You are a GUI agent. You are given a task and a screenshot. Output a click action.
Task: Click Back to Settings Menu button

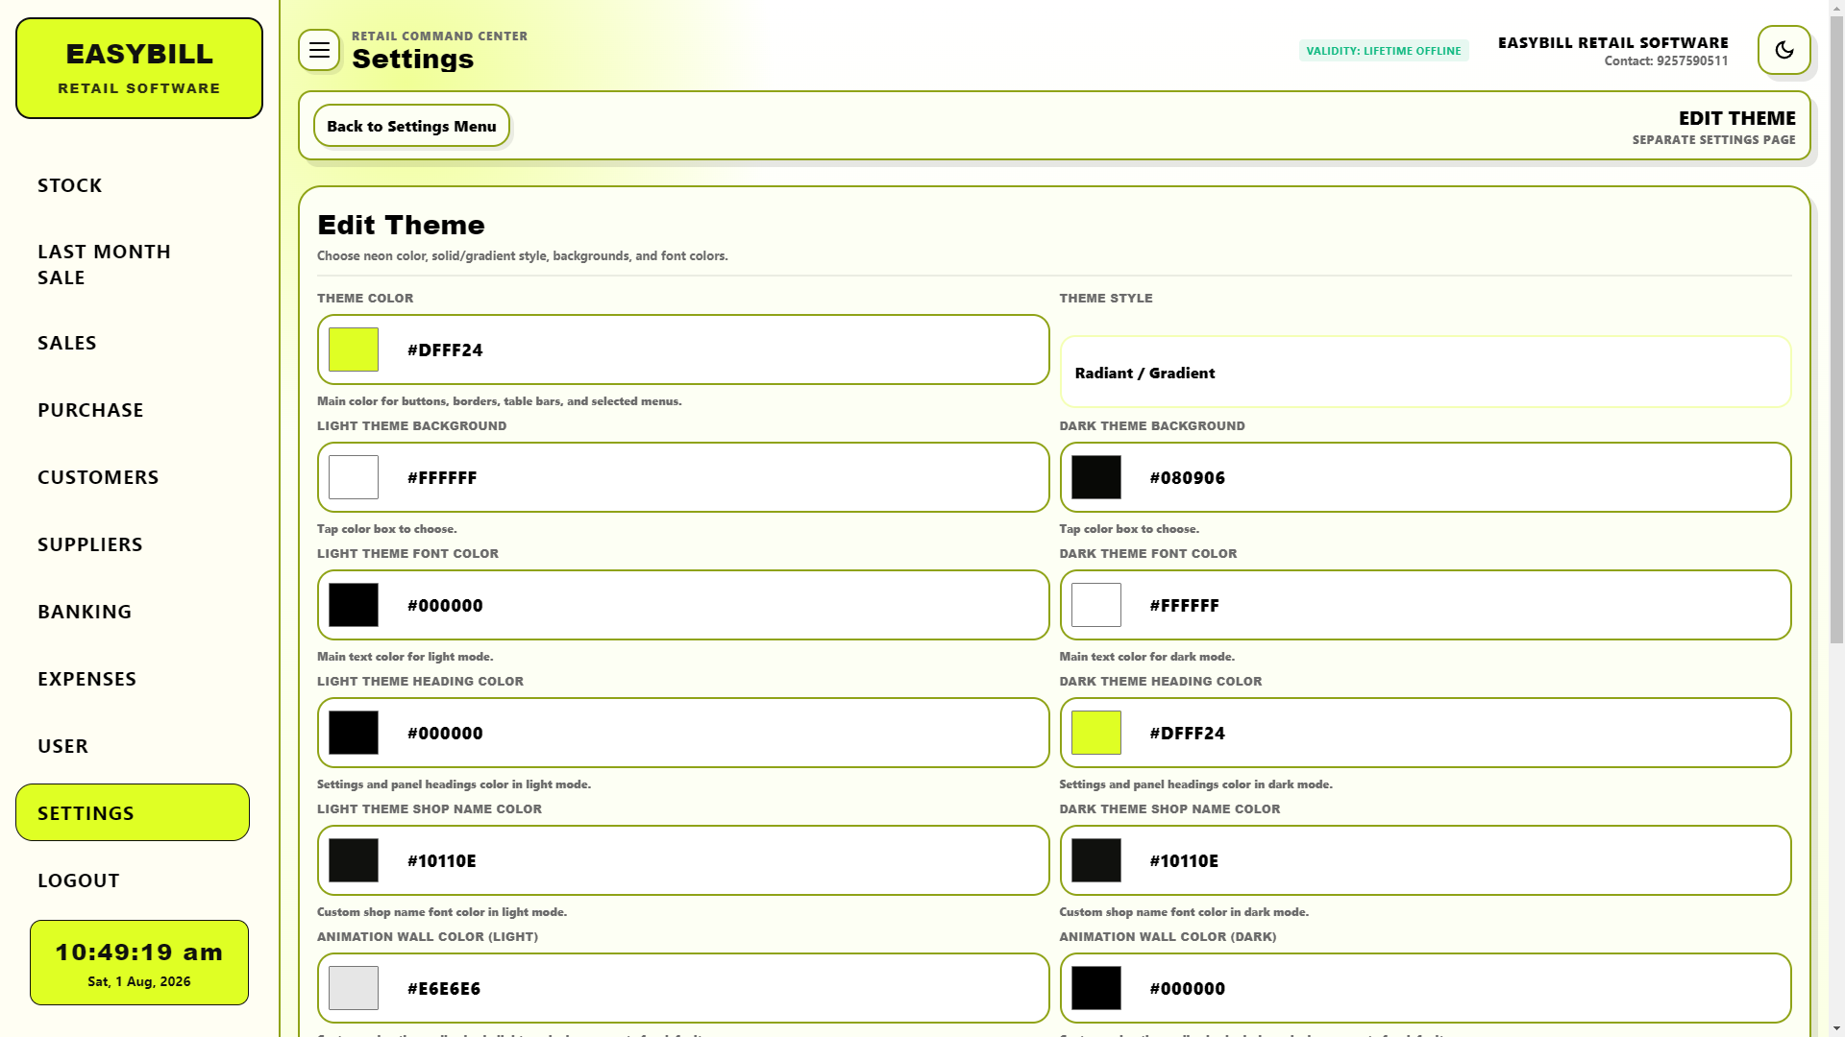[411, 126]
